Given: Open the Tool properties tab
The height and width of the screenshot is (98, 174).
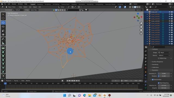Looking at the screenshot, I should point(146,51).
